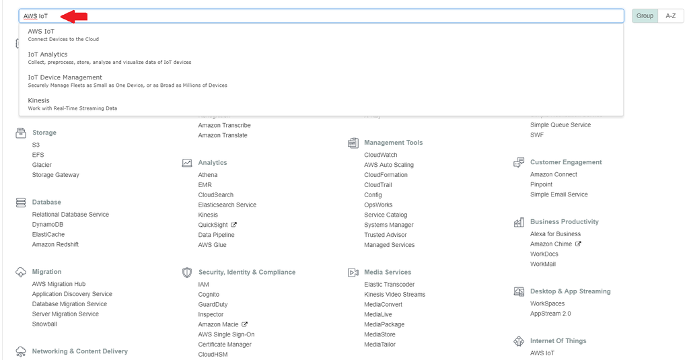Click the Customer Engagement icon
This screenshot has width=689, height=360.
coord(519,162)
